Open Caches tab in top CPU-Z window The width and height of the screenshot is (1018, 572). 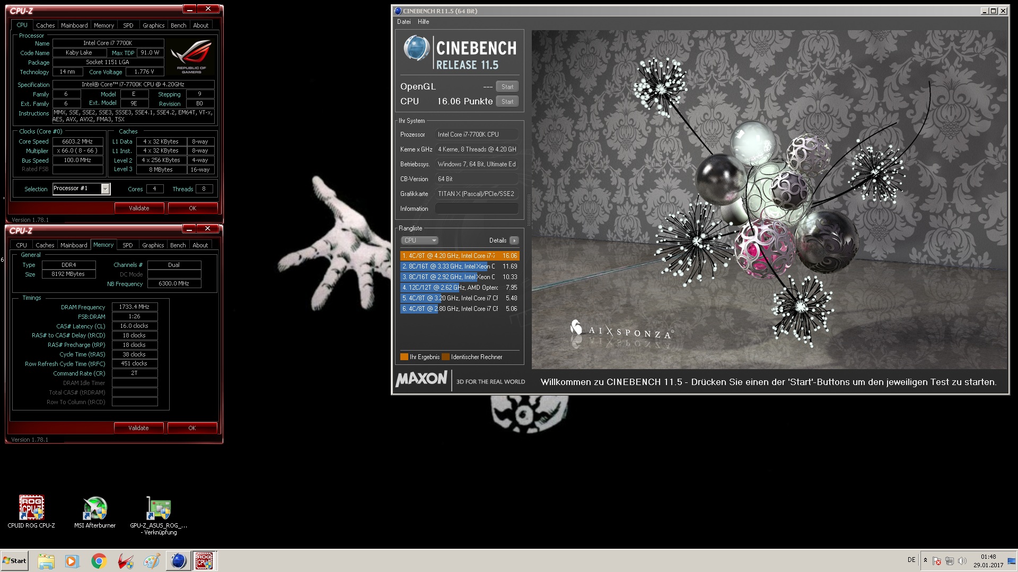pyautogui.click(x=45, y=25)
